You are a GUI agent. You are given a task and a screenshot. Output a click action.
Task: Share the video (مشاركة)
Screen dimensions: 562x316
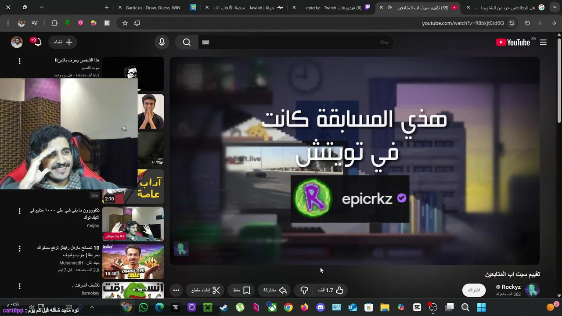[275, 290]
